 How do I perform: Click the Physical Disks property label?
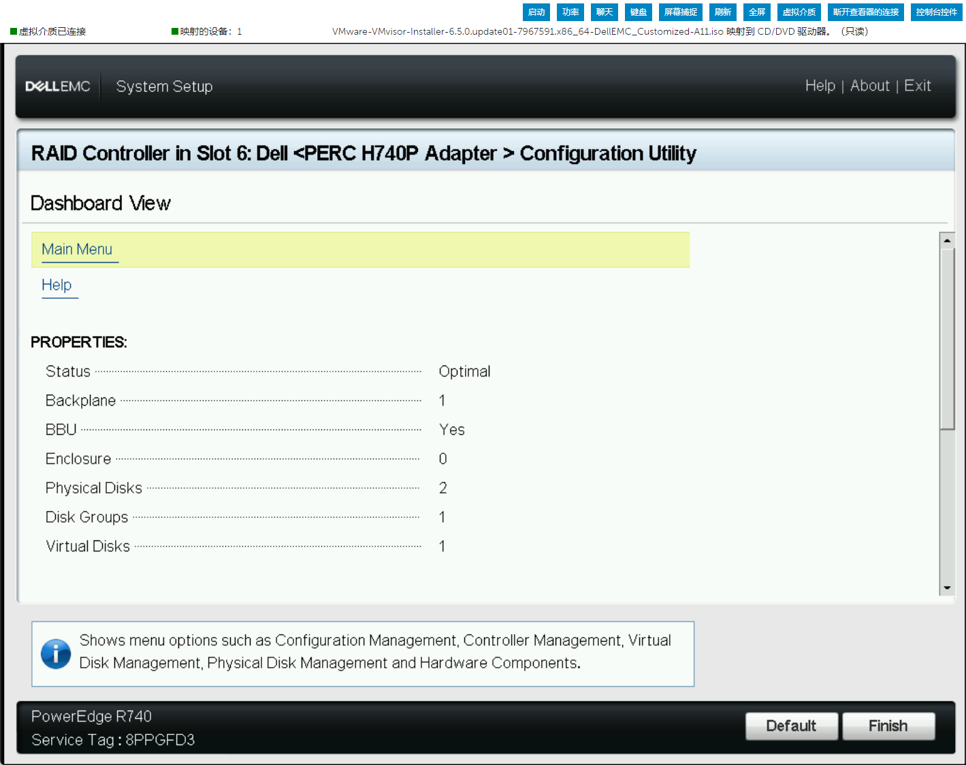94,488
